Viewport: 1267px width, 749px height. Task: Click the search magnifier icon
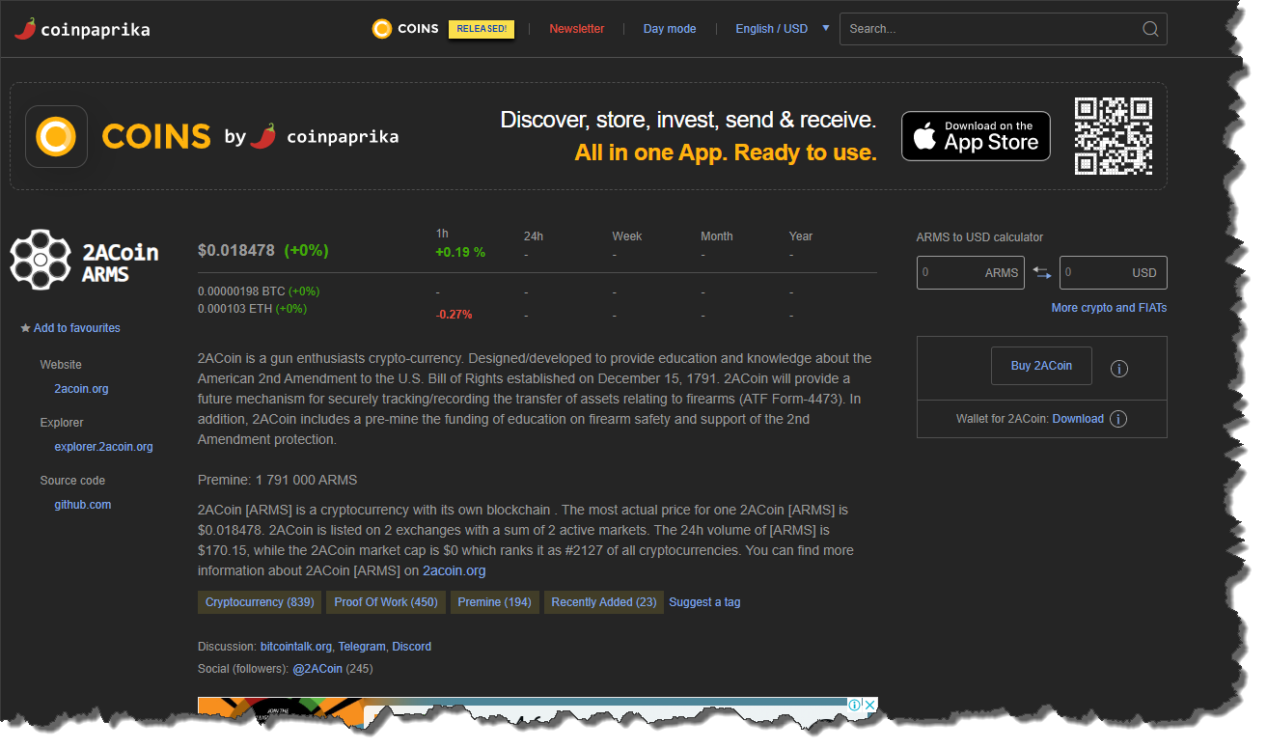click(x=1150, y=29)
